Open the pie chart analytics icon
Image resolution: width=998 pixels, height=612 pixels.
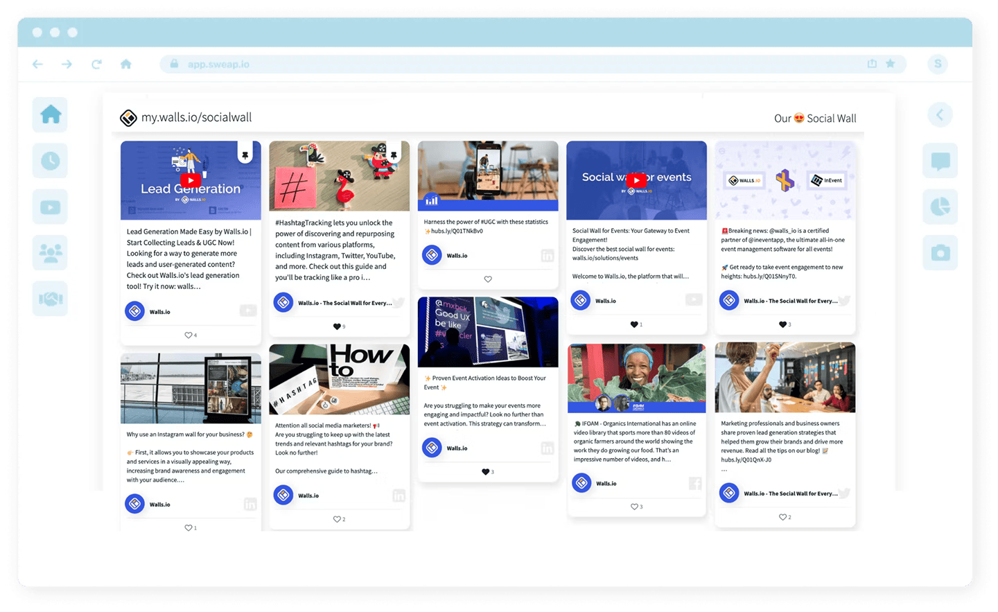coord(940,207)
